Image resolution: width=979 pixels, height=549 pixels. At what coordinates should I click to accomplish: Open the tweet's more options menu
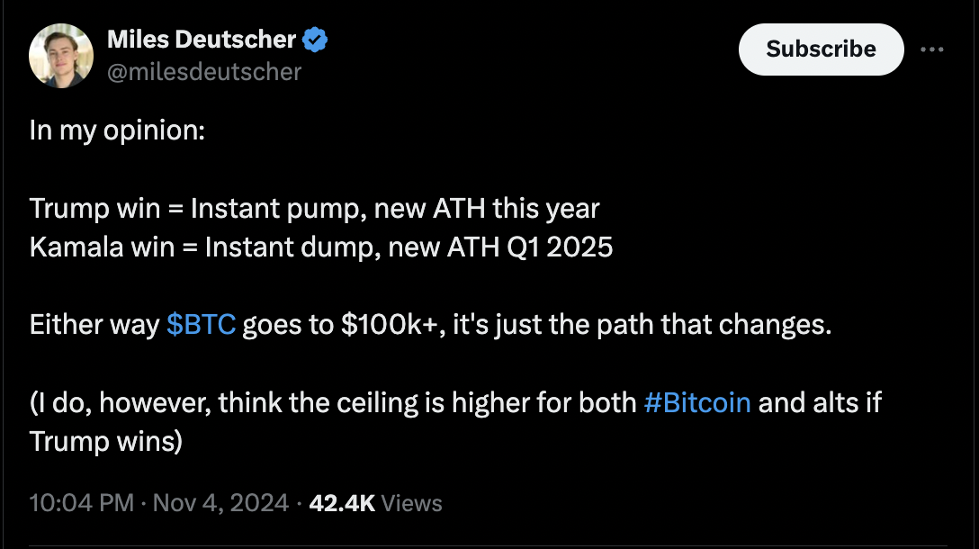tap(932, 49)
